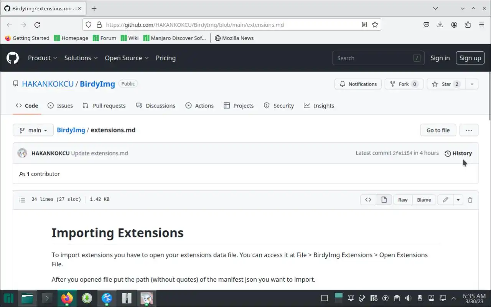
Task: Open the Projects tab
Action: coord(239,106)
